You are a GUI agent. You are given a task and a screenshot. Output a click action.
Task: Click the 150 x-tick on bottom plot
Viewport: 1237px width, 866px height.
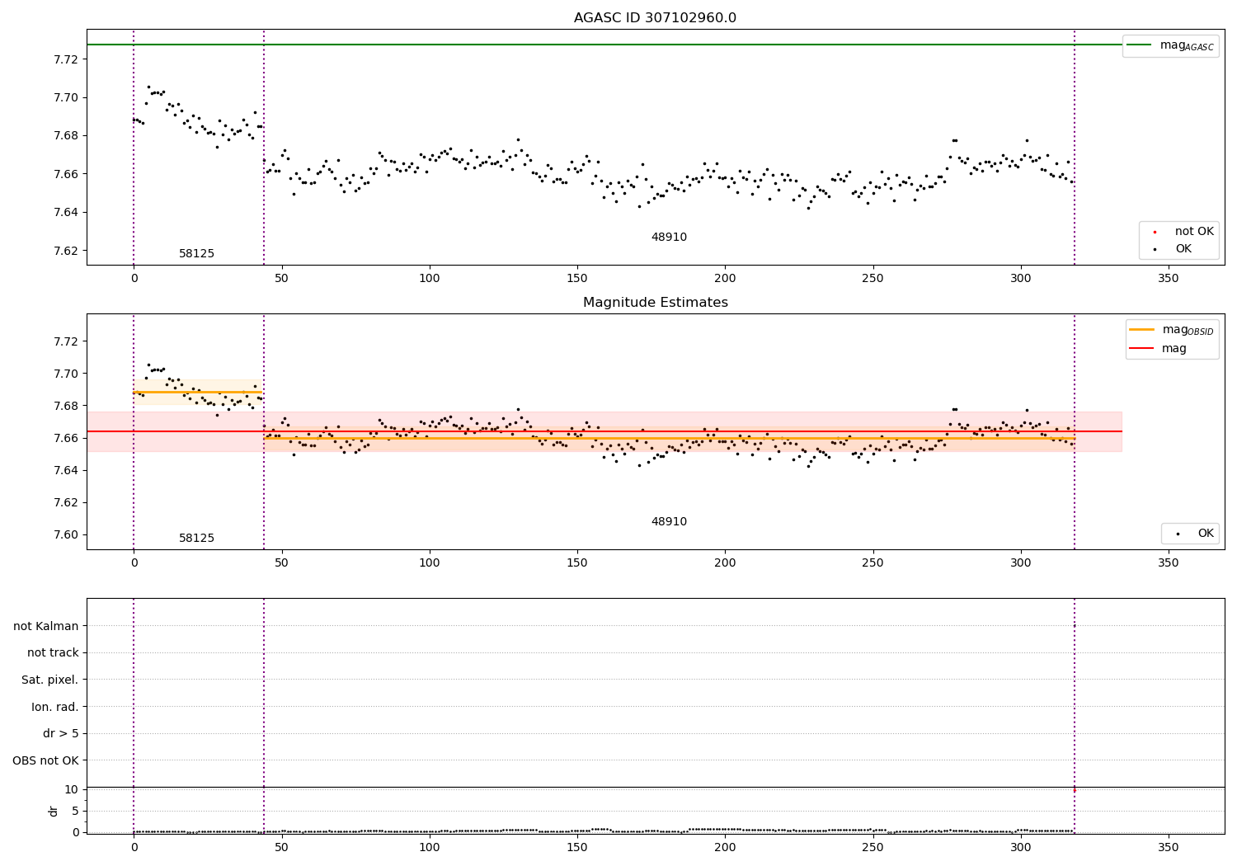click(577, 847)
